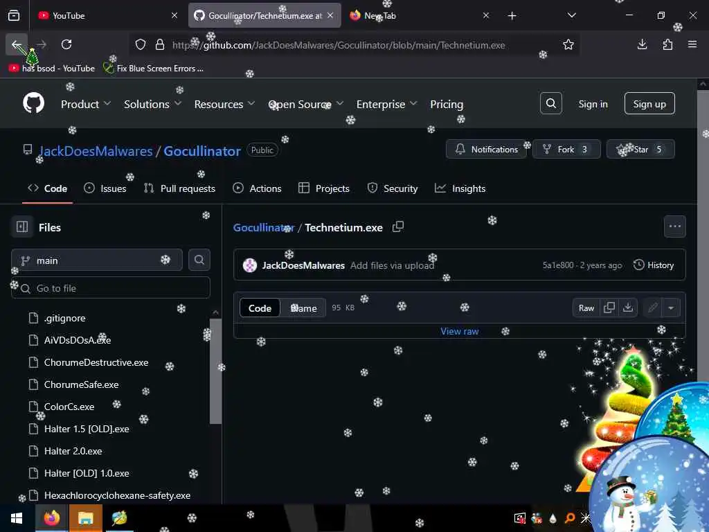The width and height of the screenshot is (709, 532).
Task: Switch to the Blame view toggle
Action: point(303,308)
